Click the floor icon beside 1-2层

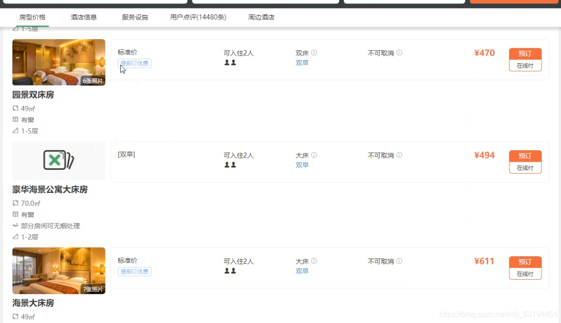(15, 237)
